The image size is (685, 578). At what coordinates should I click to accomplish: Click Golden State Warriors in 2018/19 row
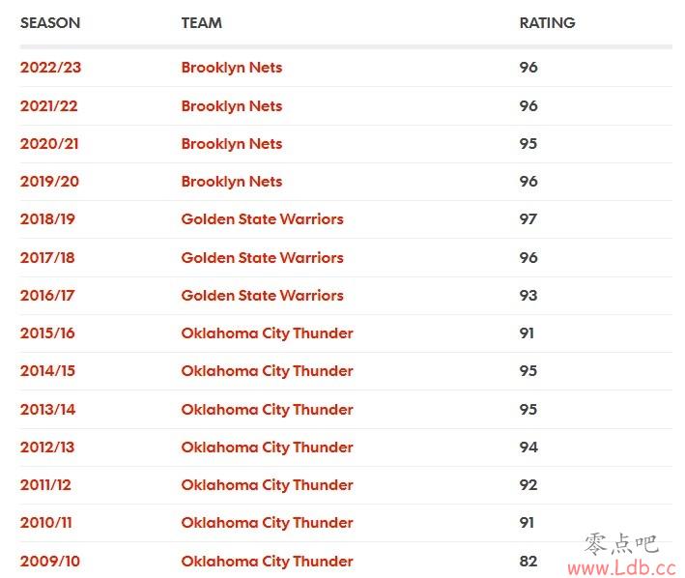pyautogui.click(x=262, y=218)
